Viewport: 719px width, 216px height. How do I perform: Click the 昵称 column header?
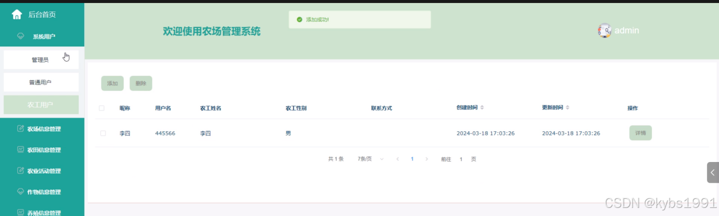click(x=125, y=108)
